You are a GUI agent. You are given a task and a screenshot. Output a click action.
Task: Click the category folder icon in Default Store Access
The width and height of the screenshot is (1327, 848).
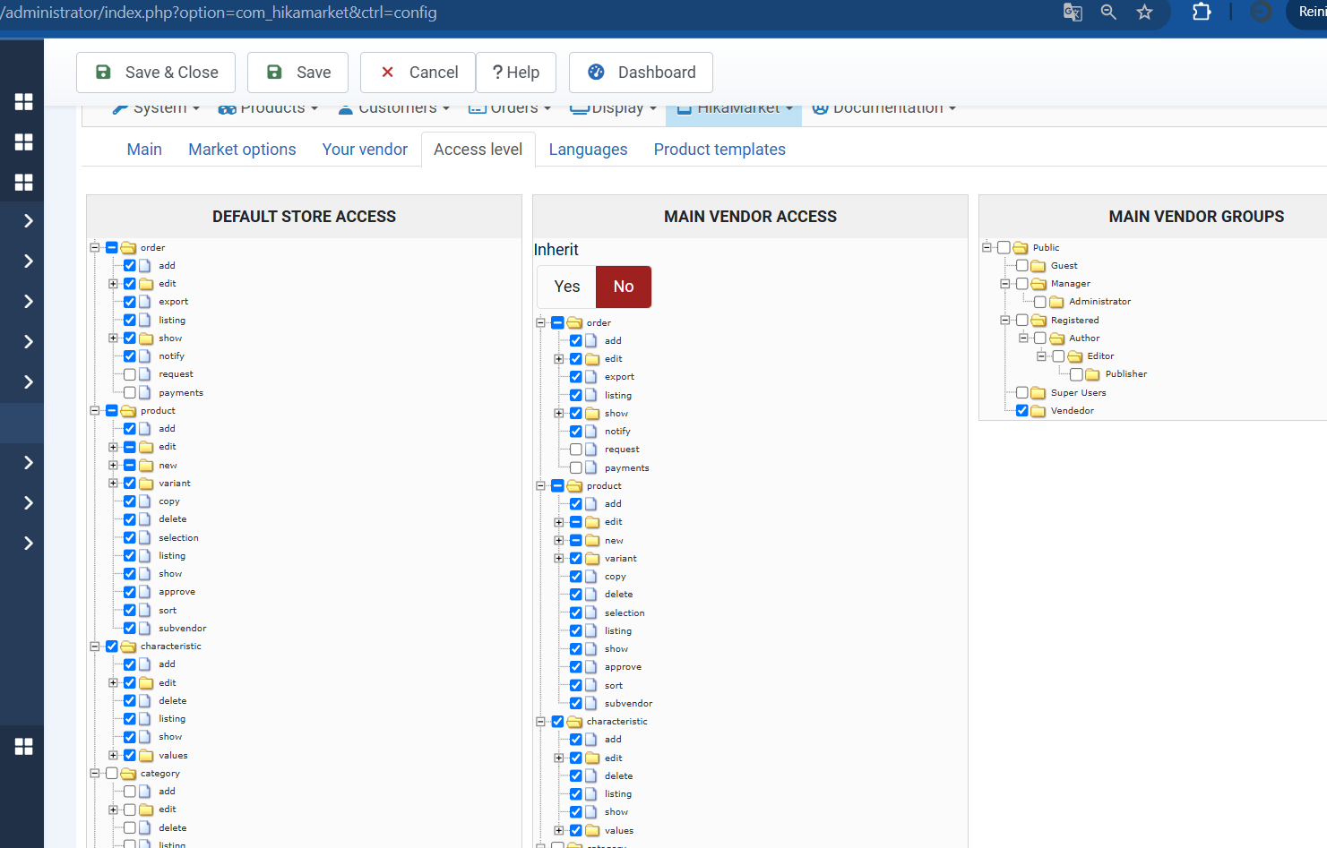128,774
